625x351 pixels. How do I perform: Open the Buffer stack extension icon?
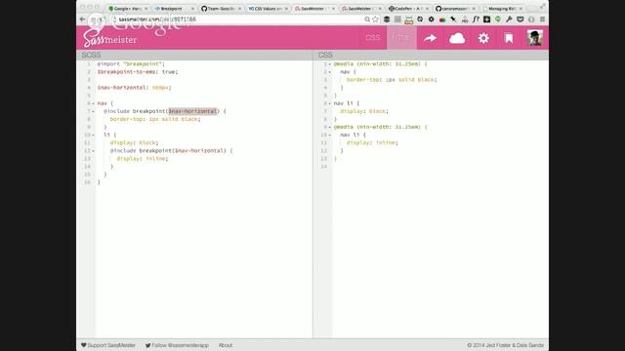[387, 19]
